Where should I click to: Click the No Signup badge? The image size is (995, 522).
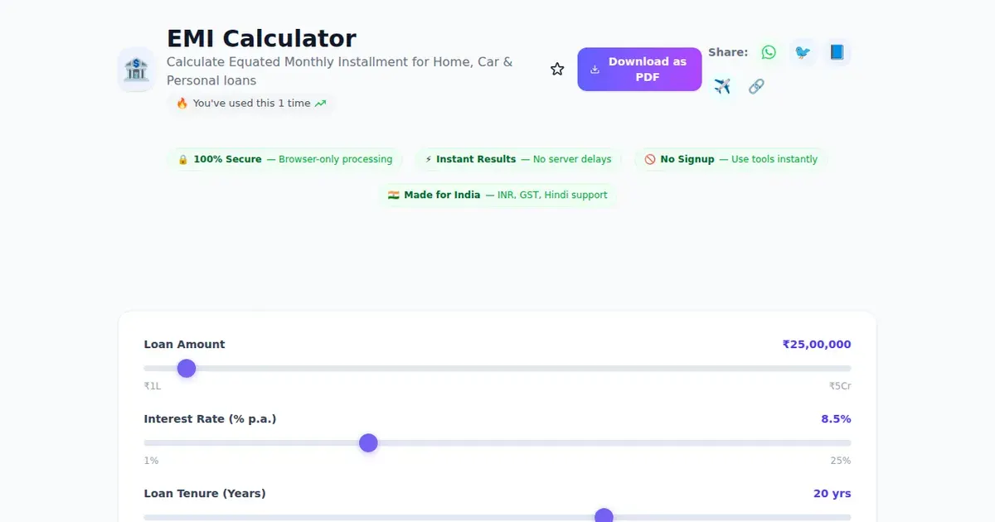731,159
